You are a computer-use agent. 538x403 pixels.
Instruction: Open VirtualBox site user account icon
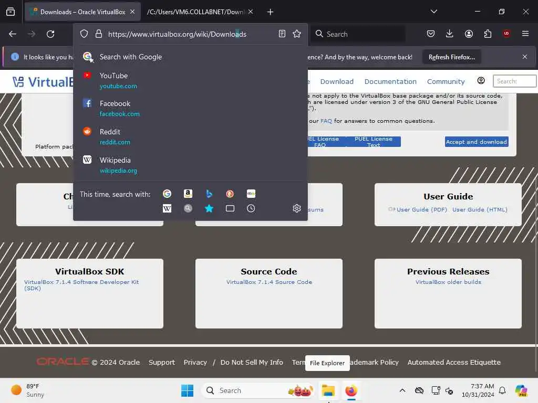481,80
